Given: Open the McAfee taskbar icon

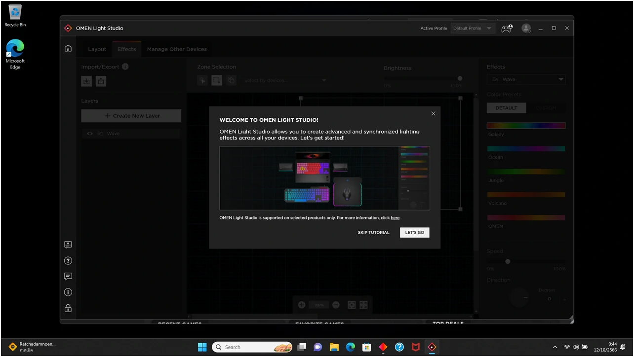Looking at the screenshot, I should click(x=416, y=347).
